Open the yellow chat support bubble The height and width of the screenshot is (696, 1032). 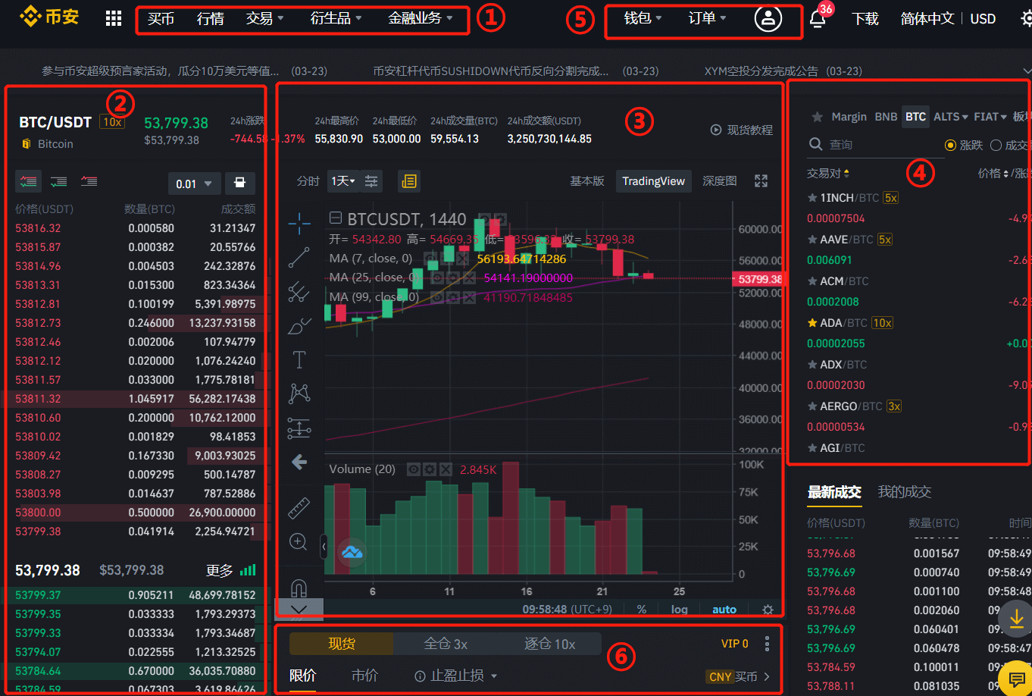point(1016,678)
